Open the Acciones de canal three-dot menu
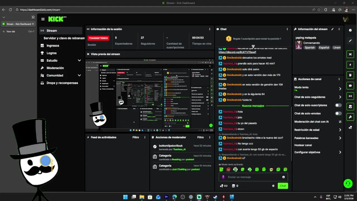Image resolution: width=357 pixels, height=201 pixels. 339,79
